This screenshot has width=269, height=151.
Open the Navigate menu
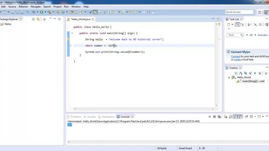[x=36, y=7]
